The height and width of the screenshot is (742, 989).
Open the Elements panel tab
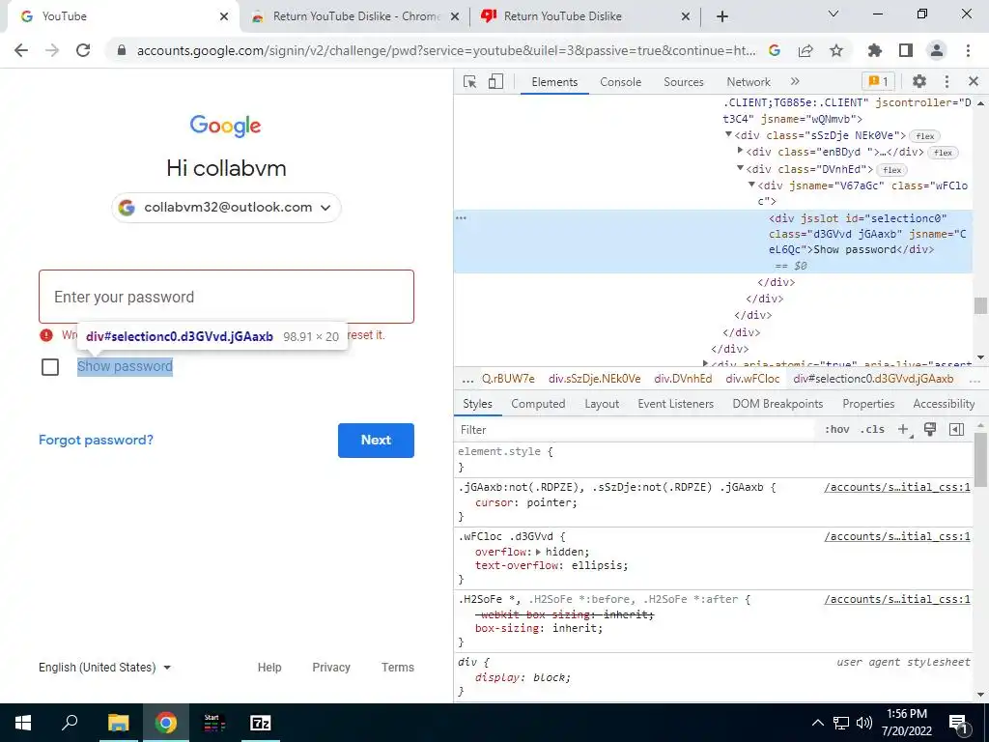(x=554, y=82)
